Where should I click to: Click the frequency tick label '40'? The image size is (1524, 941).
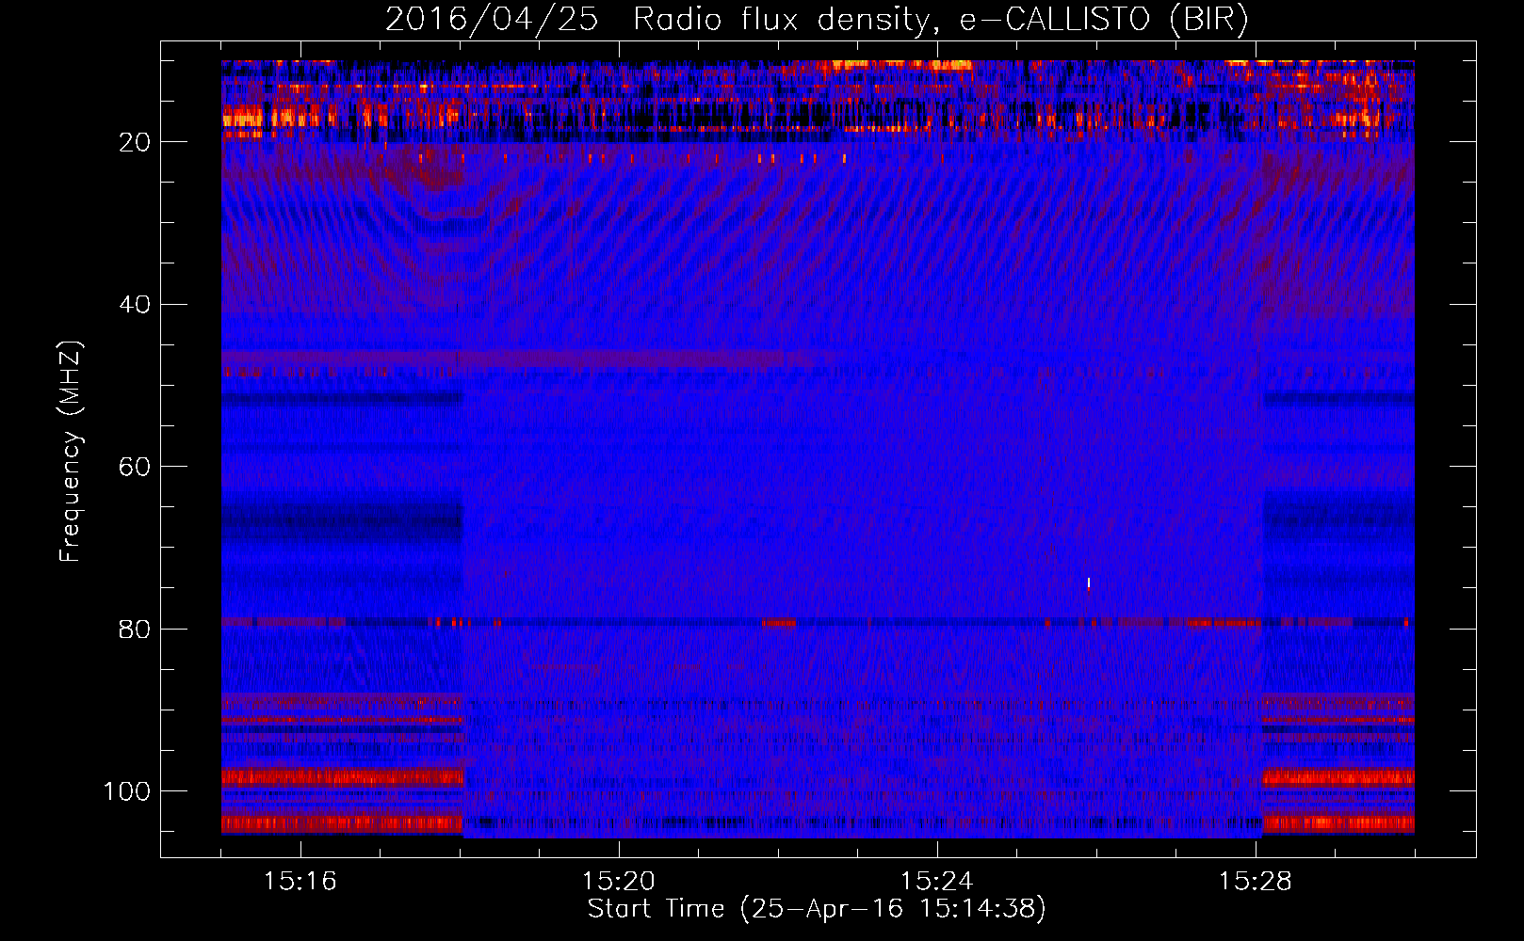[136, 305]
